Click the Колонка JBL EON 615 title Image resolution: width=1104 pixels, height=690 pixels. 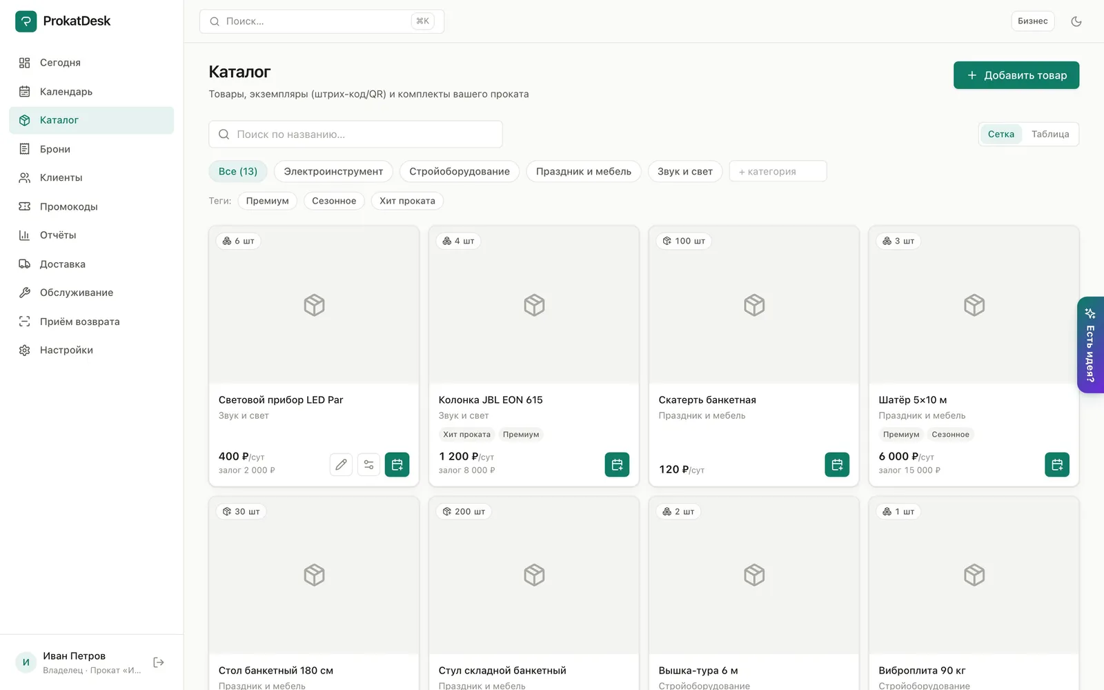point(491,400)
